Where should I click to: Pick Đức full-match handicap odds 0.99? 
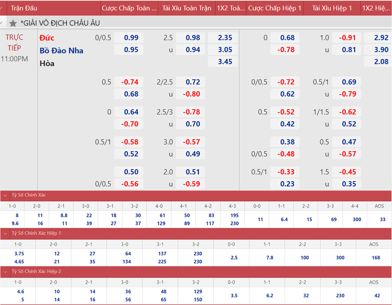click(131, 38)
